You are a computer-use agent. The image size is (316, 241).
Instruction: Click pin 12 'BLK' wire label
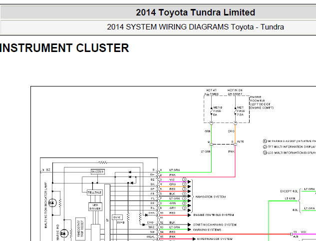[x=172, y=222]
